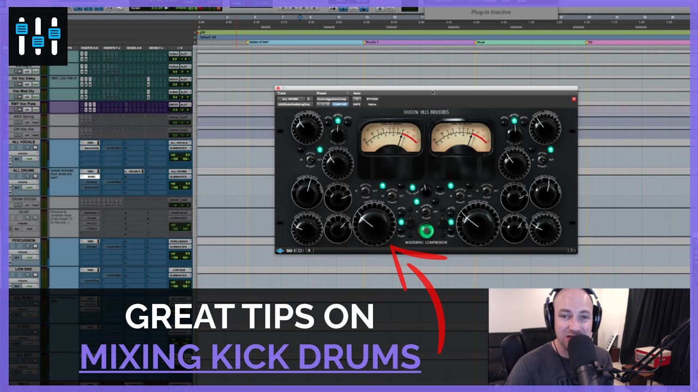The width and height of the screenshot is (698, 392).
Task: Click the Native button in plugin header
Action: [x=372, y=104]
